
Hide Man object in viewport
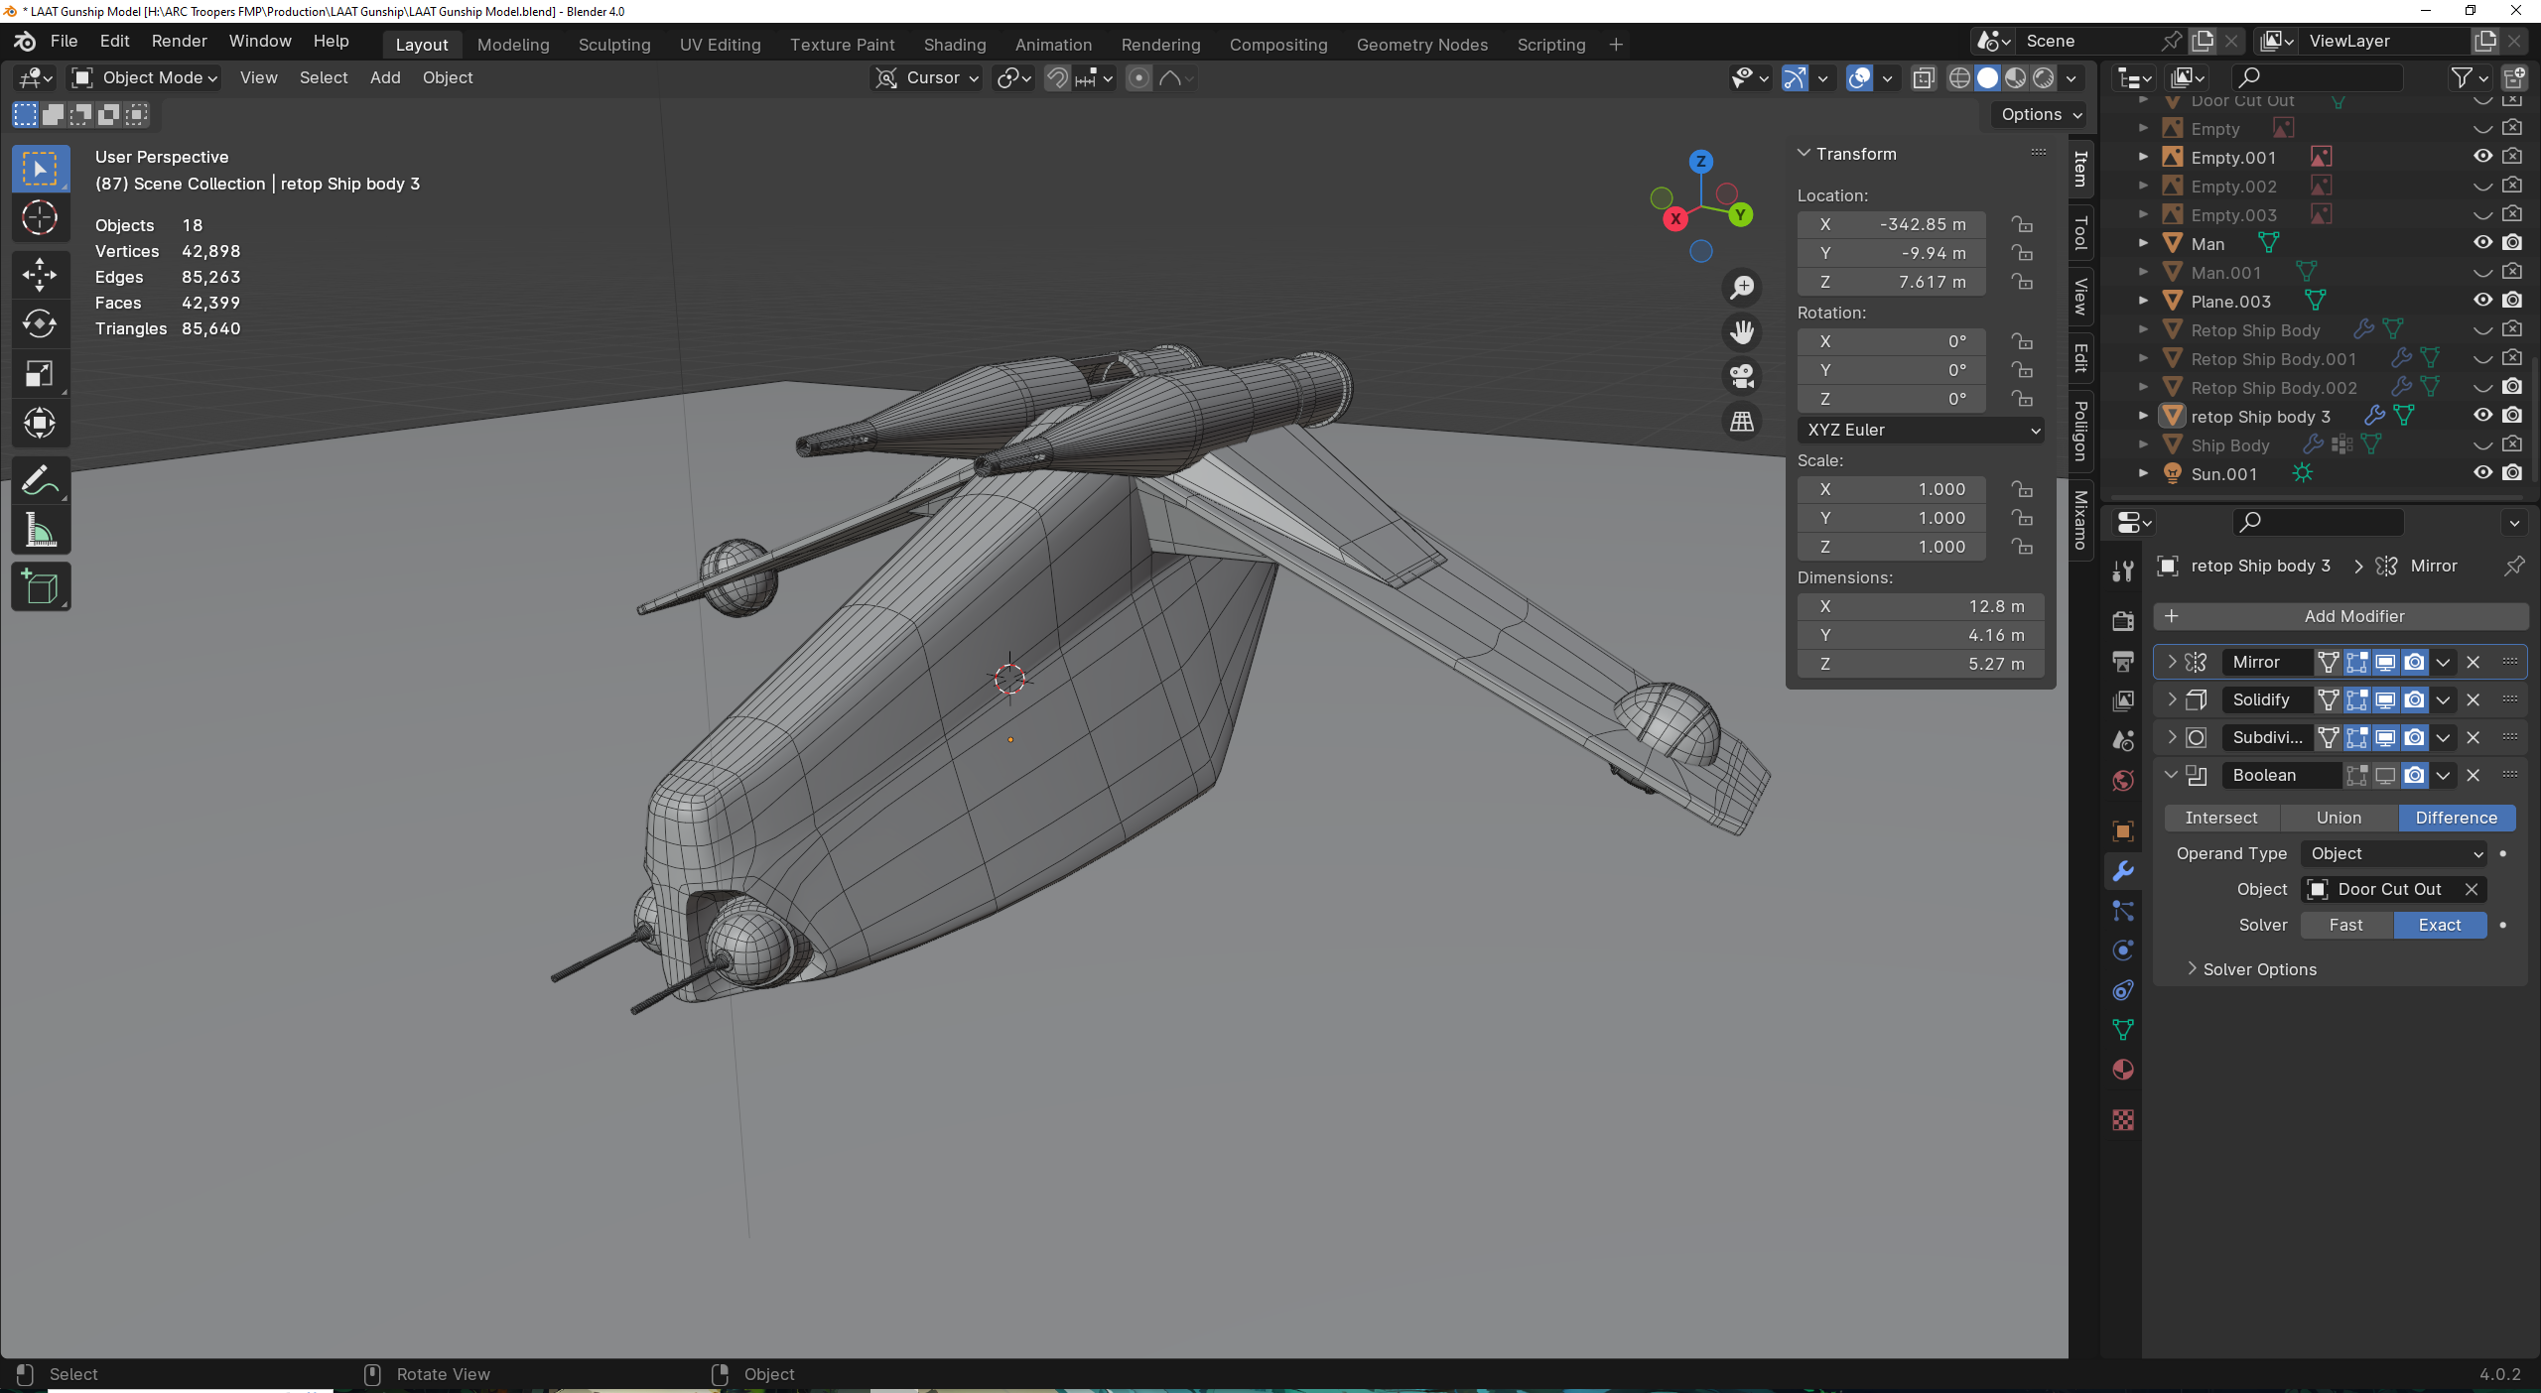pyautogui.click(x=2482, y=243)
